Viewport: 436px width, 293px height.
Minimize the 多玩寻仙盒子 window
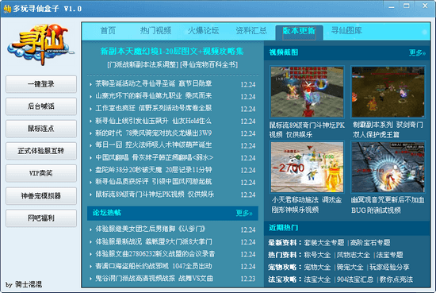(x=392, y=6)
